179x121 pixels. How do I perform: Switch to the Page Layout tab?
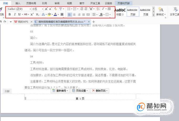(x=31, y=3)
